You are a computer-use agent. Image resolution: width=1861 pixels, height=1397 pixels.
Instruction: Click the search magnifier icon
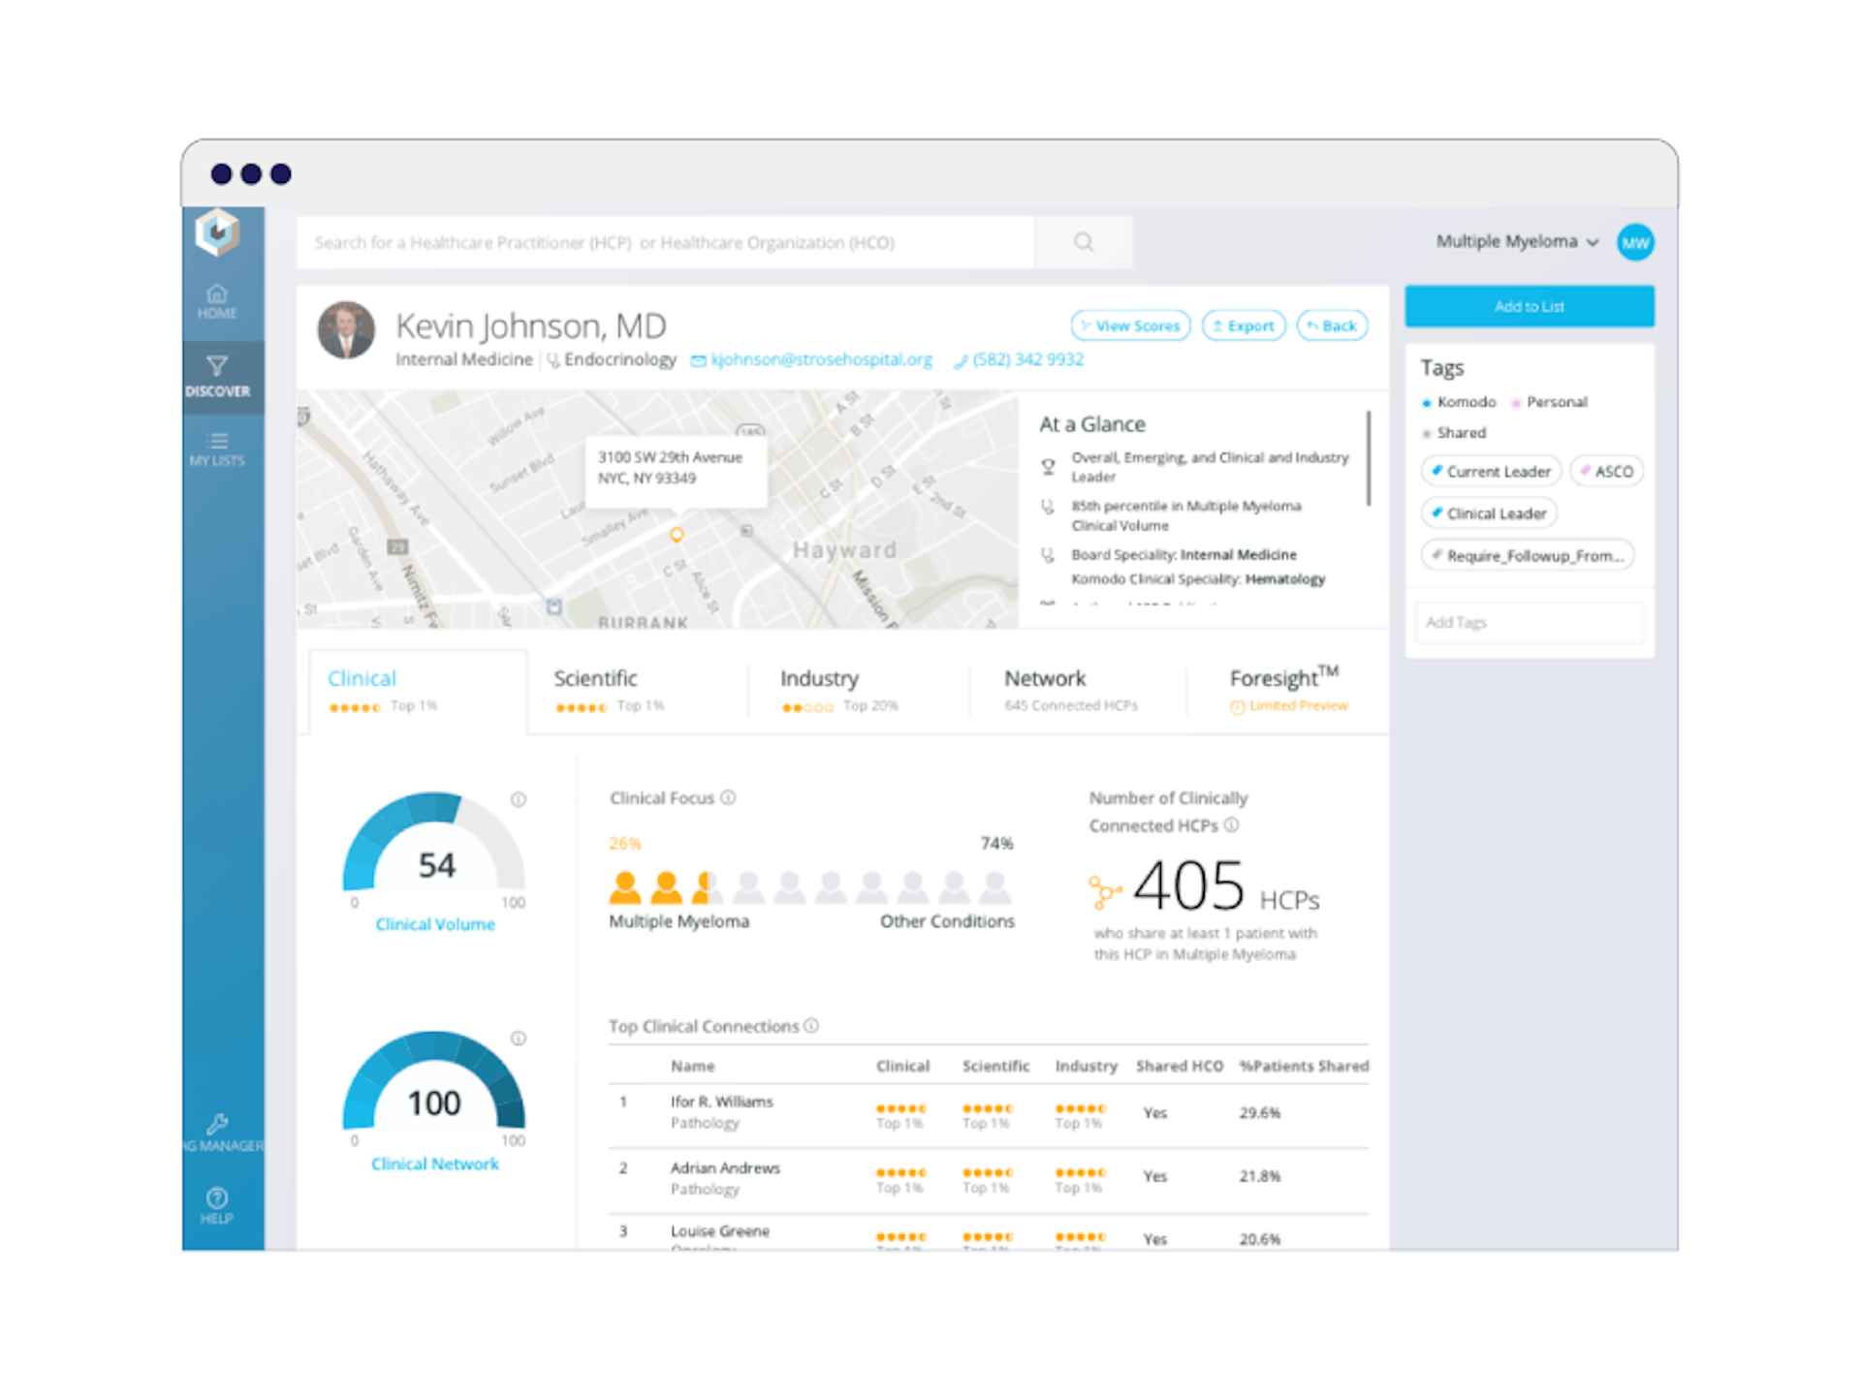(1083, 242)
